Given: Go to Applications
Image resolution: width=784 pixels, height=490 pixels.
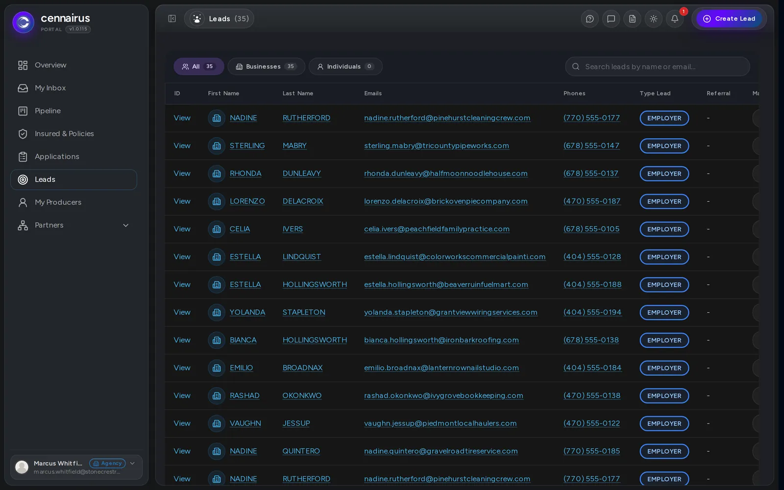Looking at the screenshot, I should 73,157.
